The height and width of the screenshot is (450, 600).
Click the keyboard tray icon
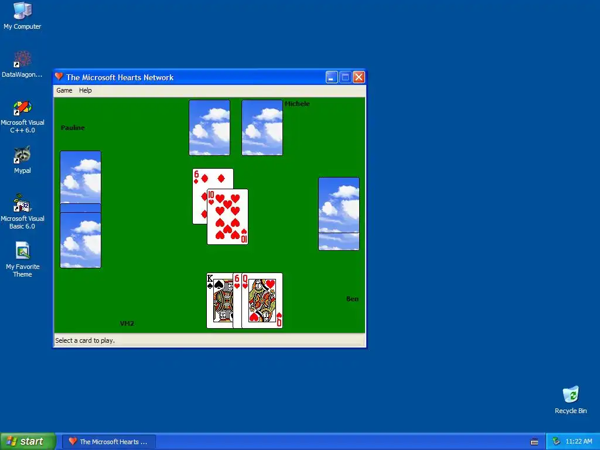534,442
